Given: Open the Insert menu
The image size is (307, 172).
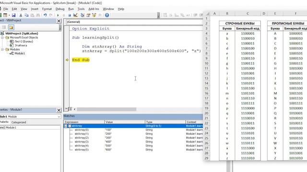Looking at the screenshot, I should pyautogui.click(x=35, y=9).
